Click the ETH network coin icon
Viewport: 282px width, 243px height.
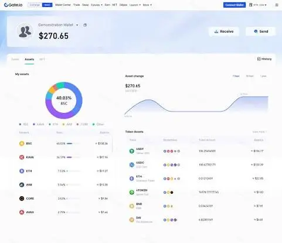pos(22,171)
